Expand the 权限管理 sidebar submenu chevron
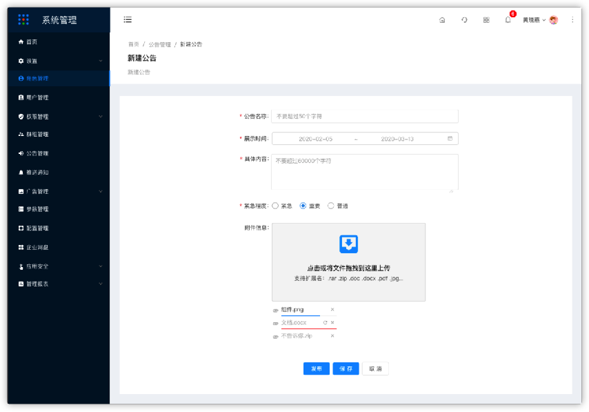 tap(101, 117)
